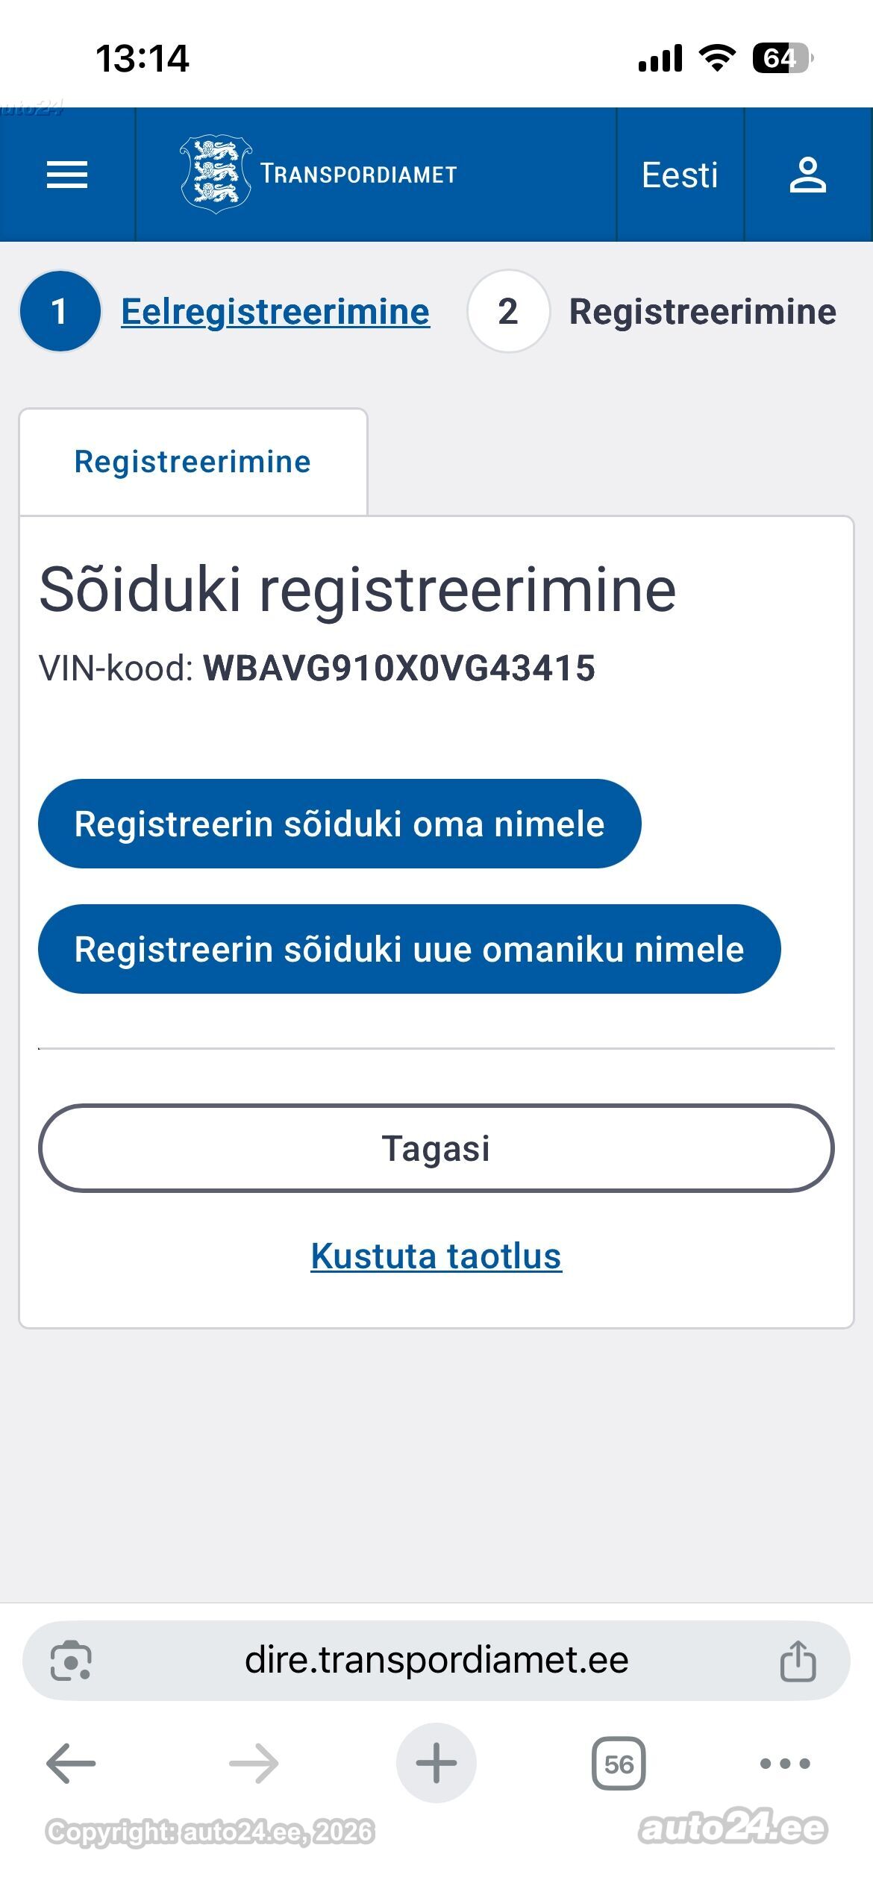Open the tab switcher showing 56
The width and height of the screenshot is (873, 1889).
click(x=619, y=1764)
